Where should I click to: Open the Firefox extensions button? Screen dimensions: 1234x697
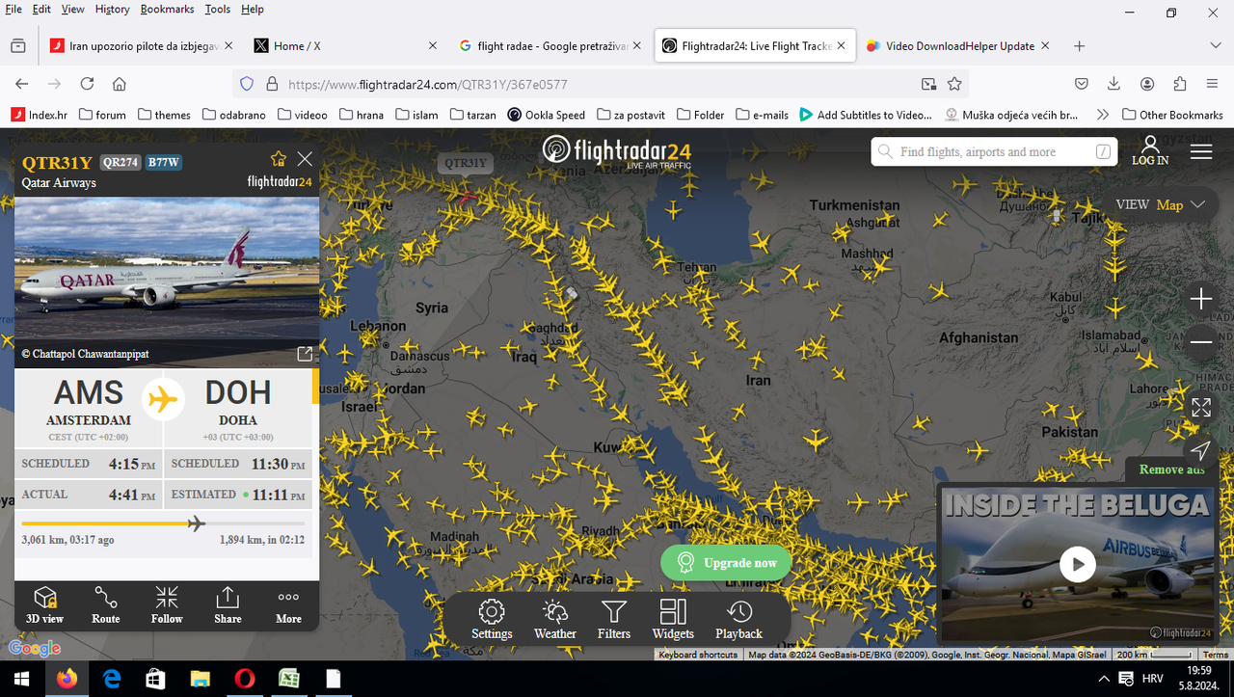(x=1180, y=84)
